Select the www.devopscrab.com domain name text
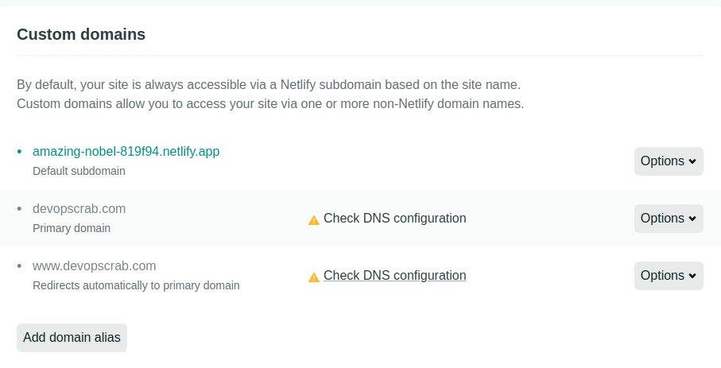 [95, 266]
